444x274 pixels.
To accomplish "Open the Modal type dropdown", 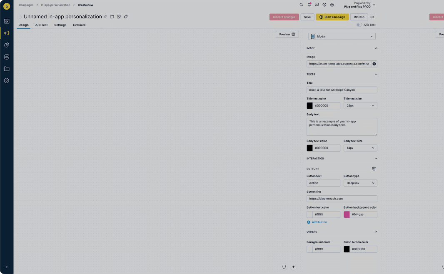I will point(342,37).
